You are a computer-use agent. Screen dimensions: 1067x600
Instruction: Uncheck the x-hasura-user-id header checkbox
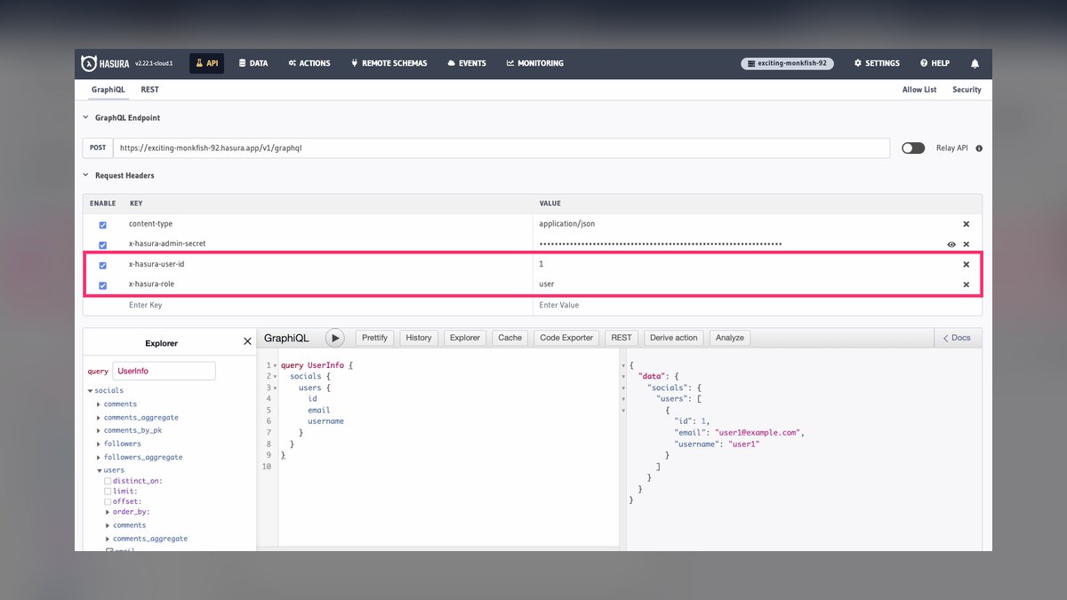(103, 265)
